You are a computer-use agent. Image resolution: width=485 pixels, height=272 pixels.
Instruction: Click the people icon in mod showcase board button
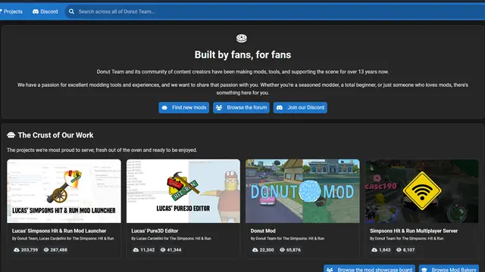click(x=330, y=270)
